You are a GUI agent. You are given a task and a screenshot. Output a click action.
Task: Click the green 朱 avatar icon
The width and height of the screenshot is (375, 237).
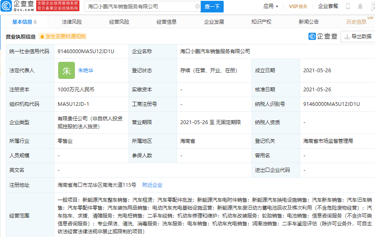tap(67, 71)
